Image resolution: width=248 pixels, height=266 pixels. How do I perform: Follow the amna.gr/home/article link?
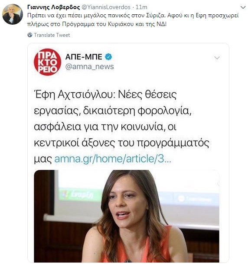(113, 159)
